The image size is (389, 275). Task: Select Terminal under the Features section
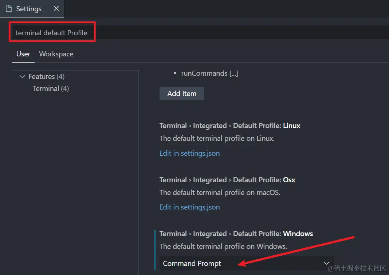pos(51,88)
